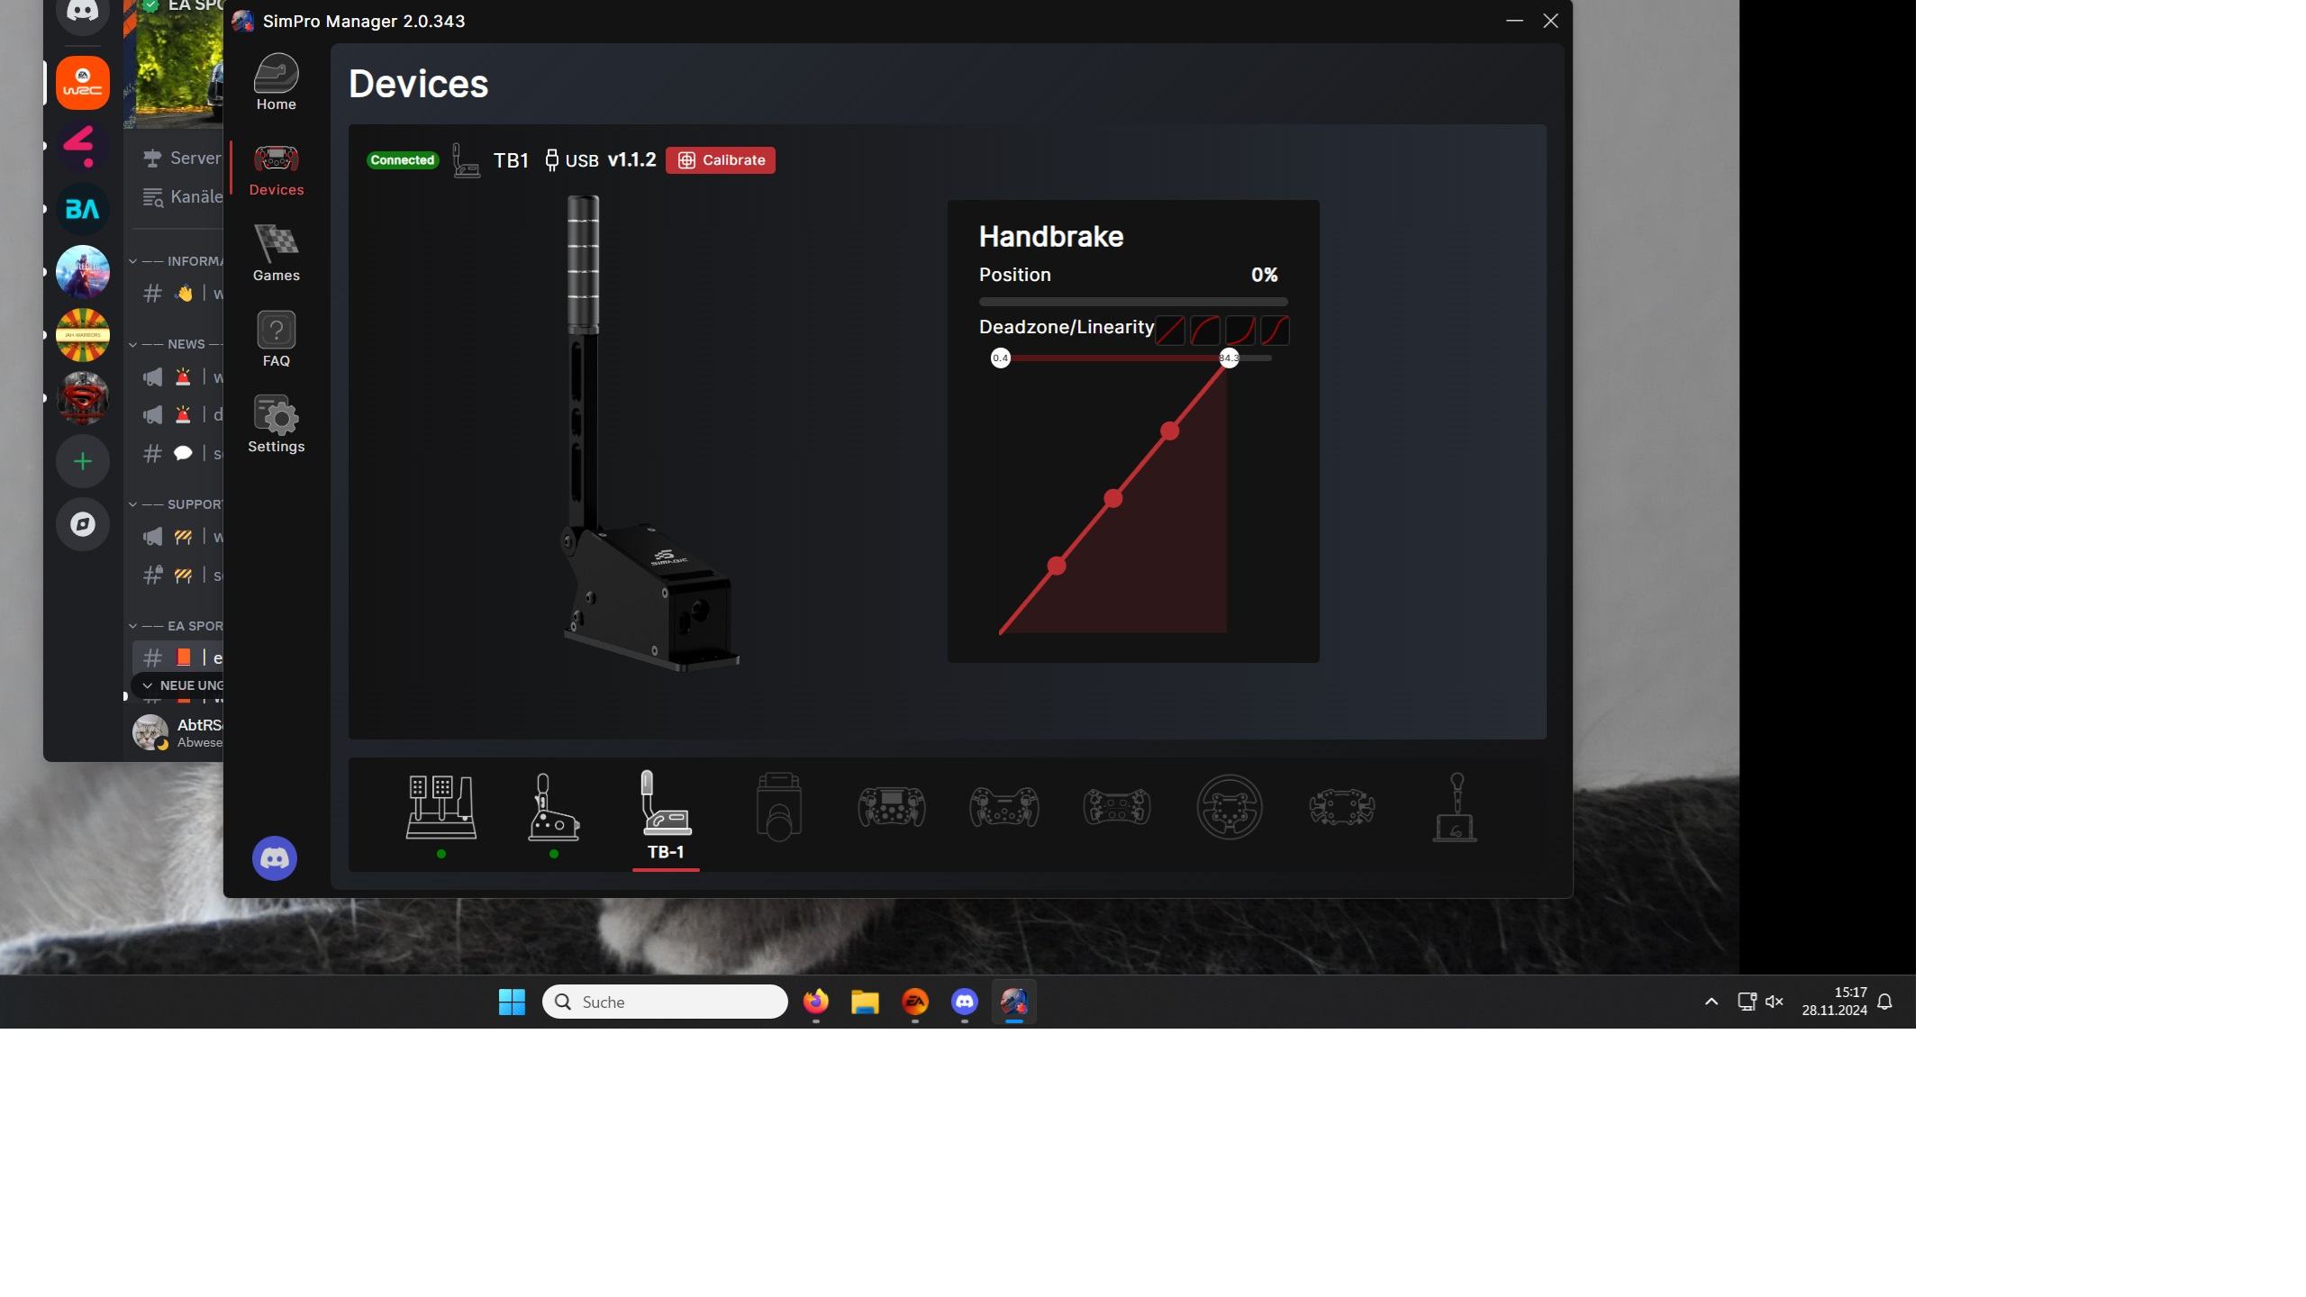Select the H-pattern shifter device icon
The height and width of the screenshot is (1297, 2306).
tap(1456, 808)
